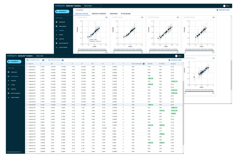Adjust uncertainty slider under fourth chart
Screen dimensions: 238x158
coord(213,51)
